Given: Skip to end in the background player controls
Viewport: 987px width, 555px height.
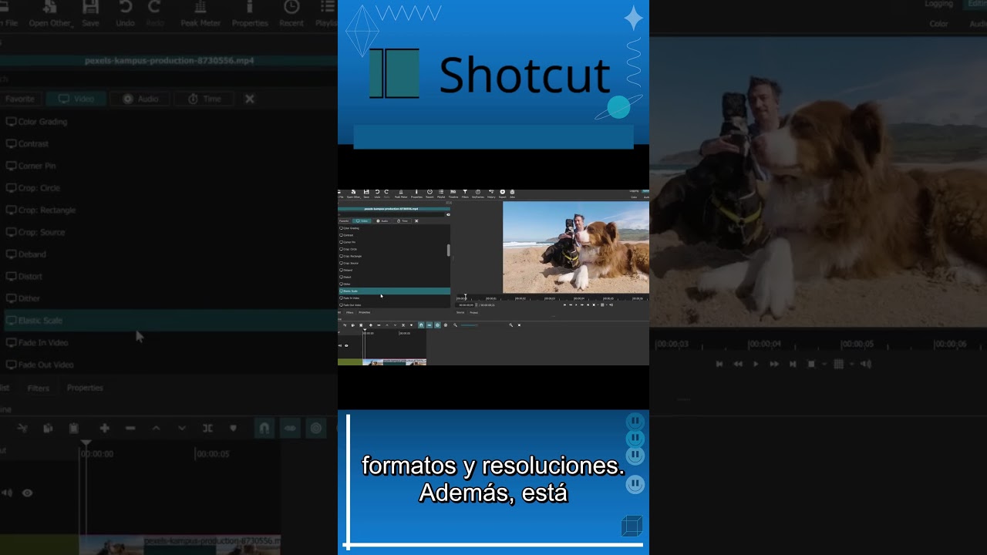Looking at the screenshot, I should [x=793, y=364].
